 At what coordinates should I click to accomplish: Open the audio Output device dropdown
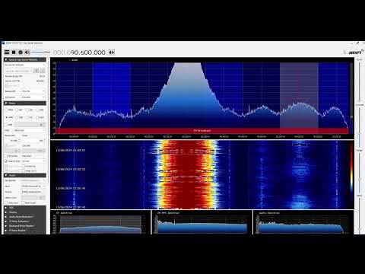(x=33, y=192)
